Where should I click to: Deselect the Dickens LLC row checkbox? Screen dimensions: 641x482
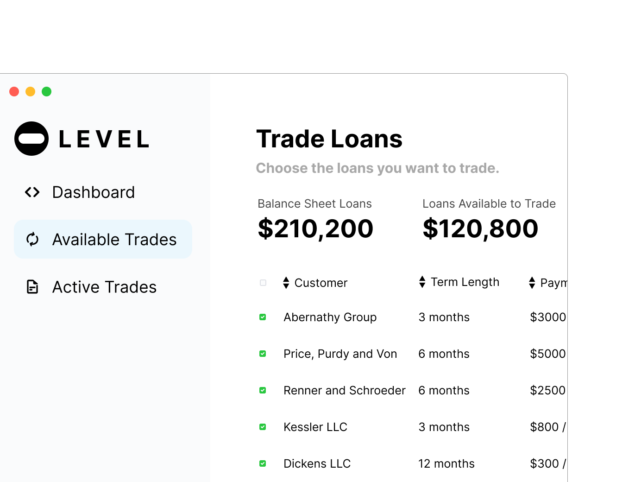(x=263, y=463)
